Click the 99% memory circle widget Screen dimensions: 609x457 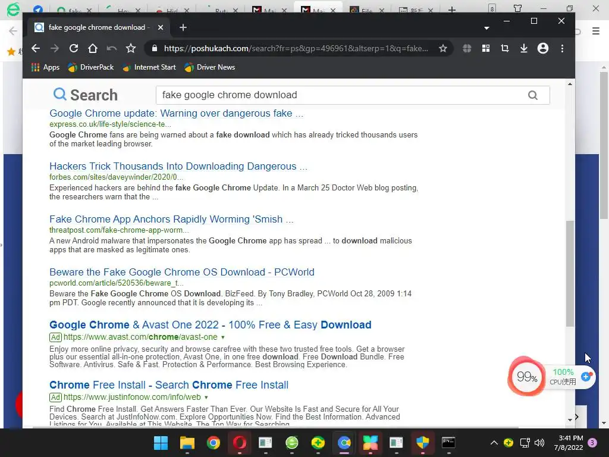click(x=527, y=376)
